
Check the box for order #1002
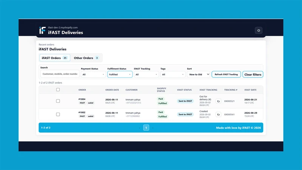click(58, 114)
